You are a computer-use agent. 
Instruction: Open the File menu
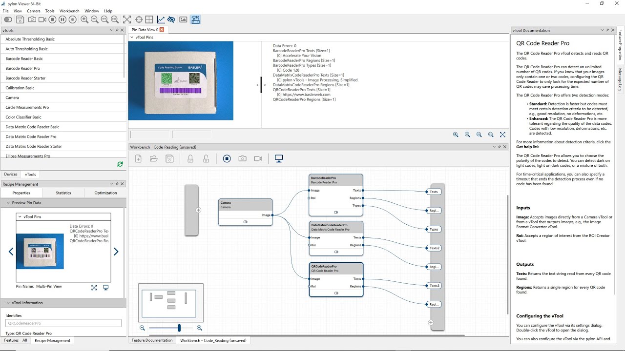click(x=5, y=11)
